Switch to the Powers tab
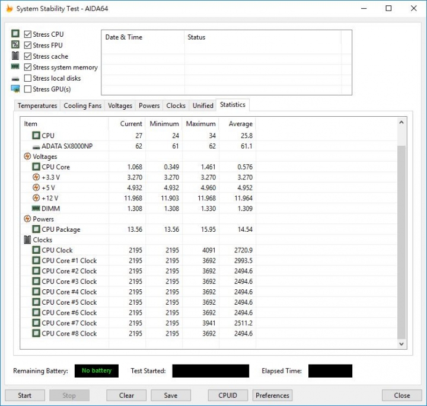427x406 pixels. 149,106
